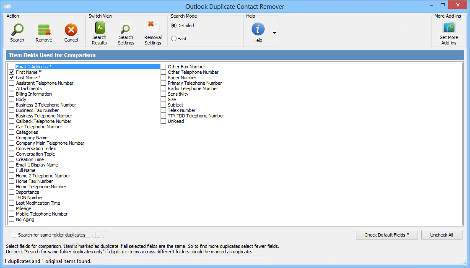Check the Email 1 Address field

pos(12,67)
